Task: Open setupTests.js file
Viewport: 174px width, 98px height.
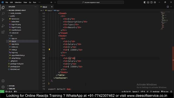Action: point(16,58)
